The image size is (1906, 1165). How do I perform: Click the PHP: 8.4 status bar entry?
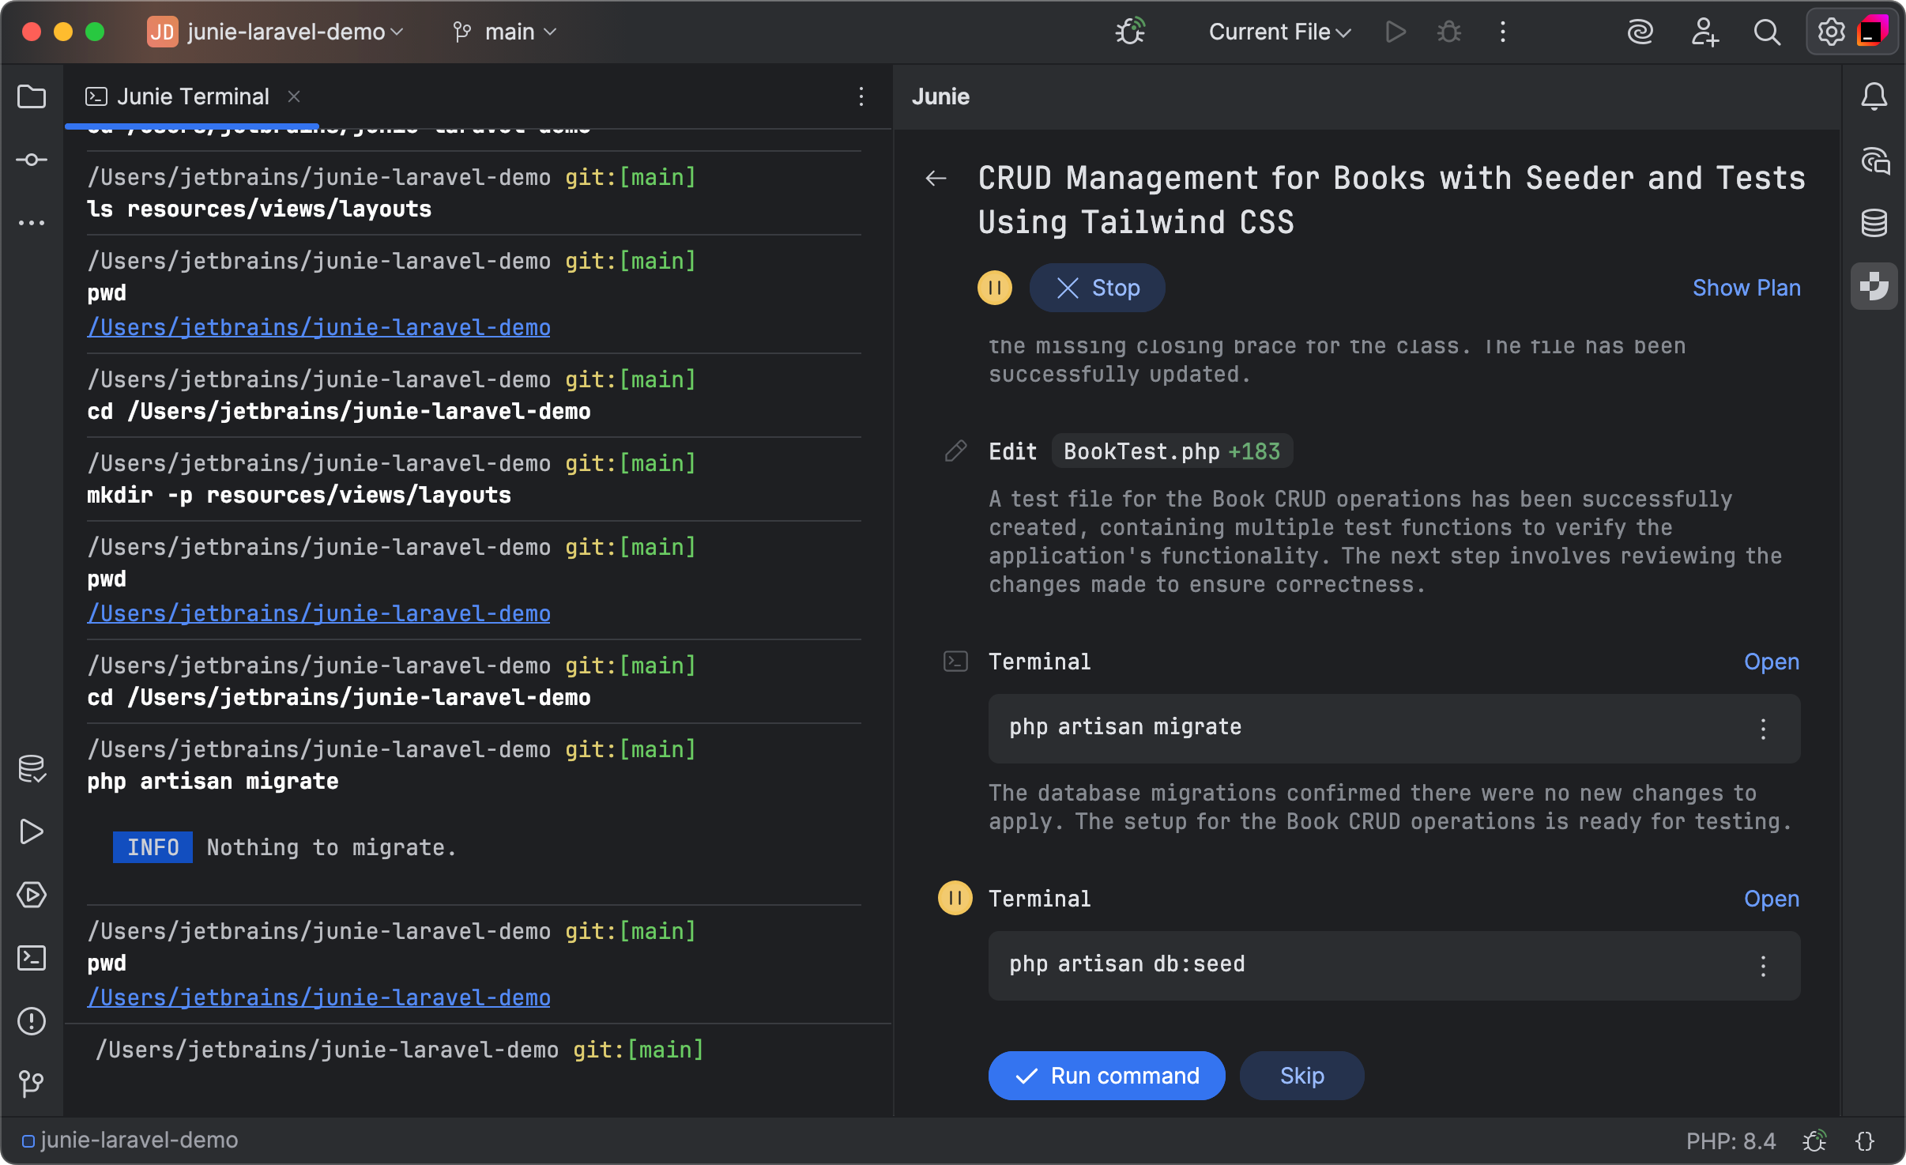(1731, 1141)
